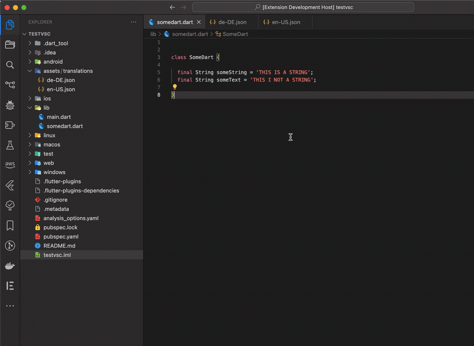Expand the web folder
Viewport: 474px width, 346px height.
click(x=30, y=163)
